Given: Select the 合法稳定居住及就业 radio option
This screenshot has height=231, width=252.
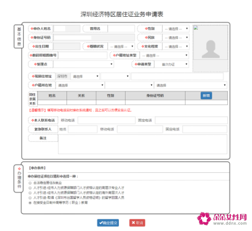Looking at the screenshot, I should (x=30, y=183).
